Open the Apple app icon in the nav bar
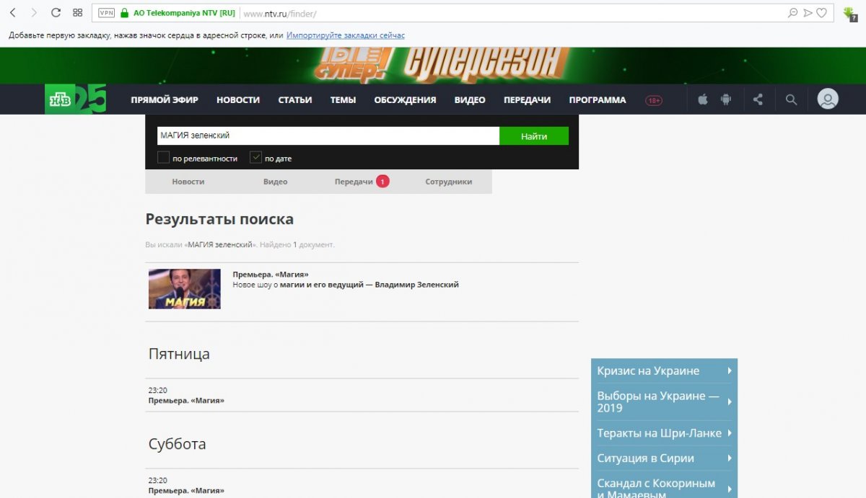 (x=702, y=100)
